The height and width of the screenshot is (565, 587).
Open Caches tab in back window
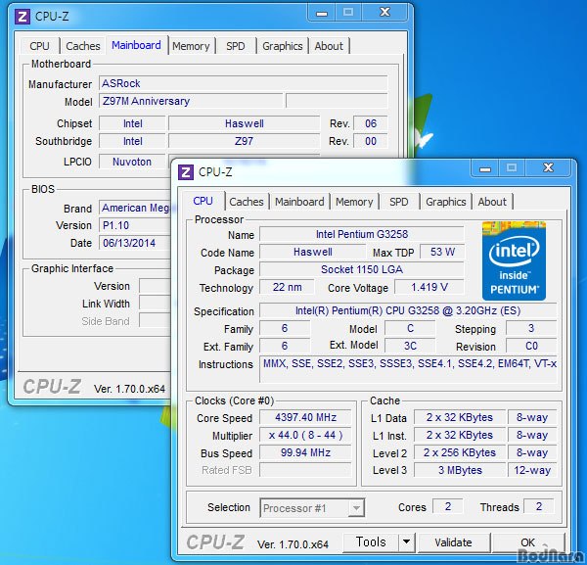(x=83, y=46)
